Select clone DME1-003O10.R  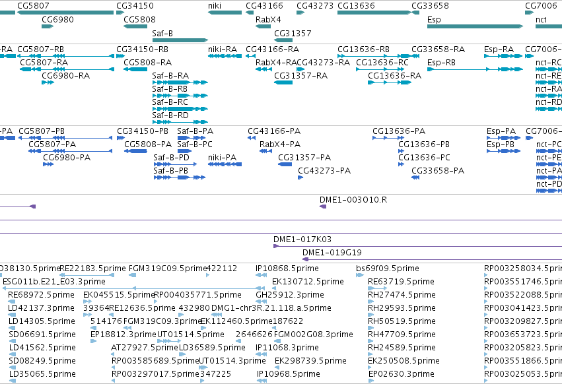click(323, 207)
